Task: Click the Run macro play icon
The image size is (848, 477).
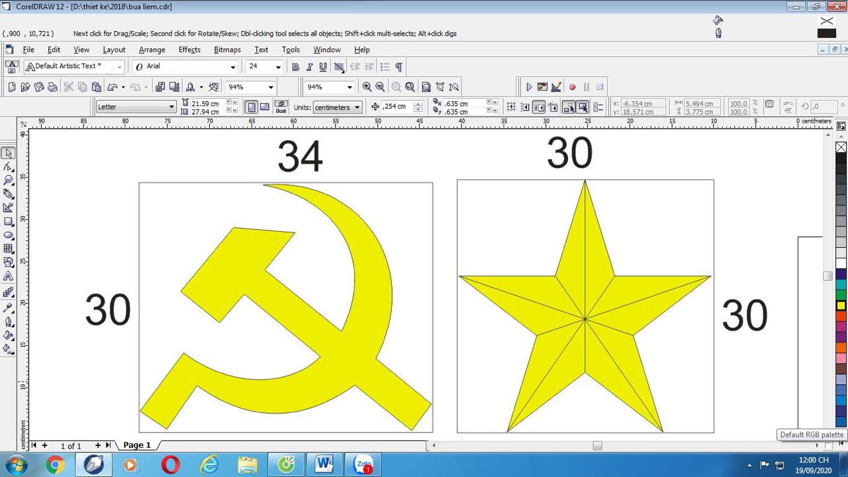Action: (529, 87)
